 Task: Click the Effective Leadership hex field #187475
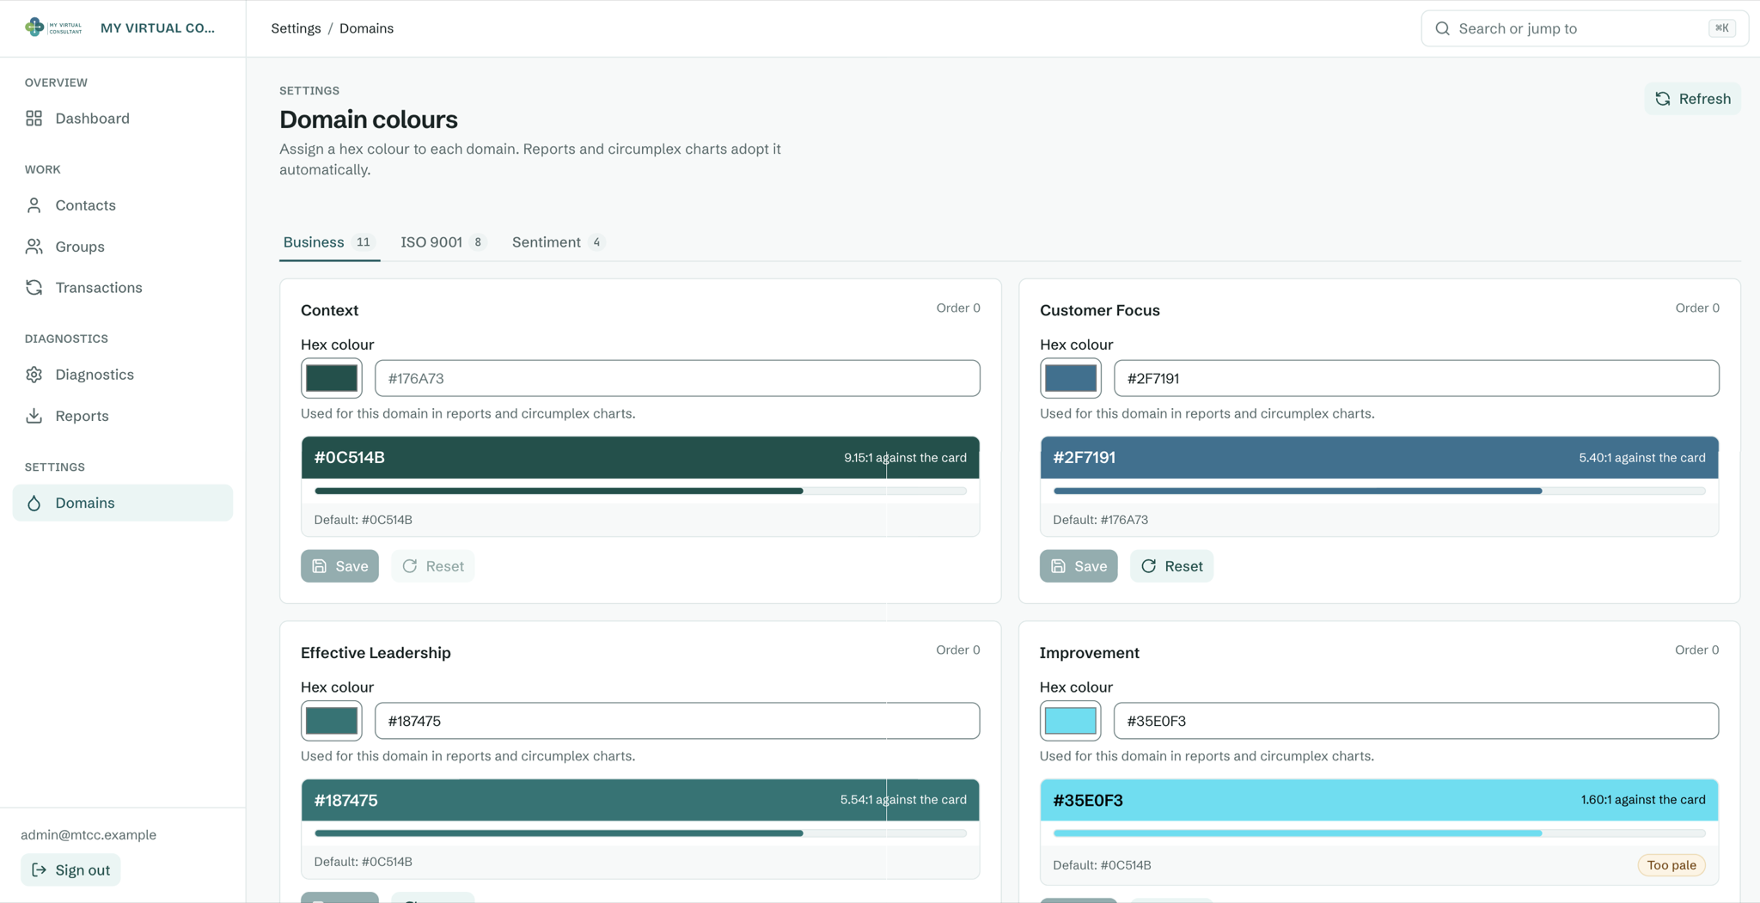tap(677, 721)
